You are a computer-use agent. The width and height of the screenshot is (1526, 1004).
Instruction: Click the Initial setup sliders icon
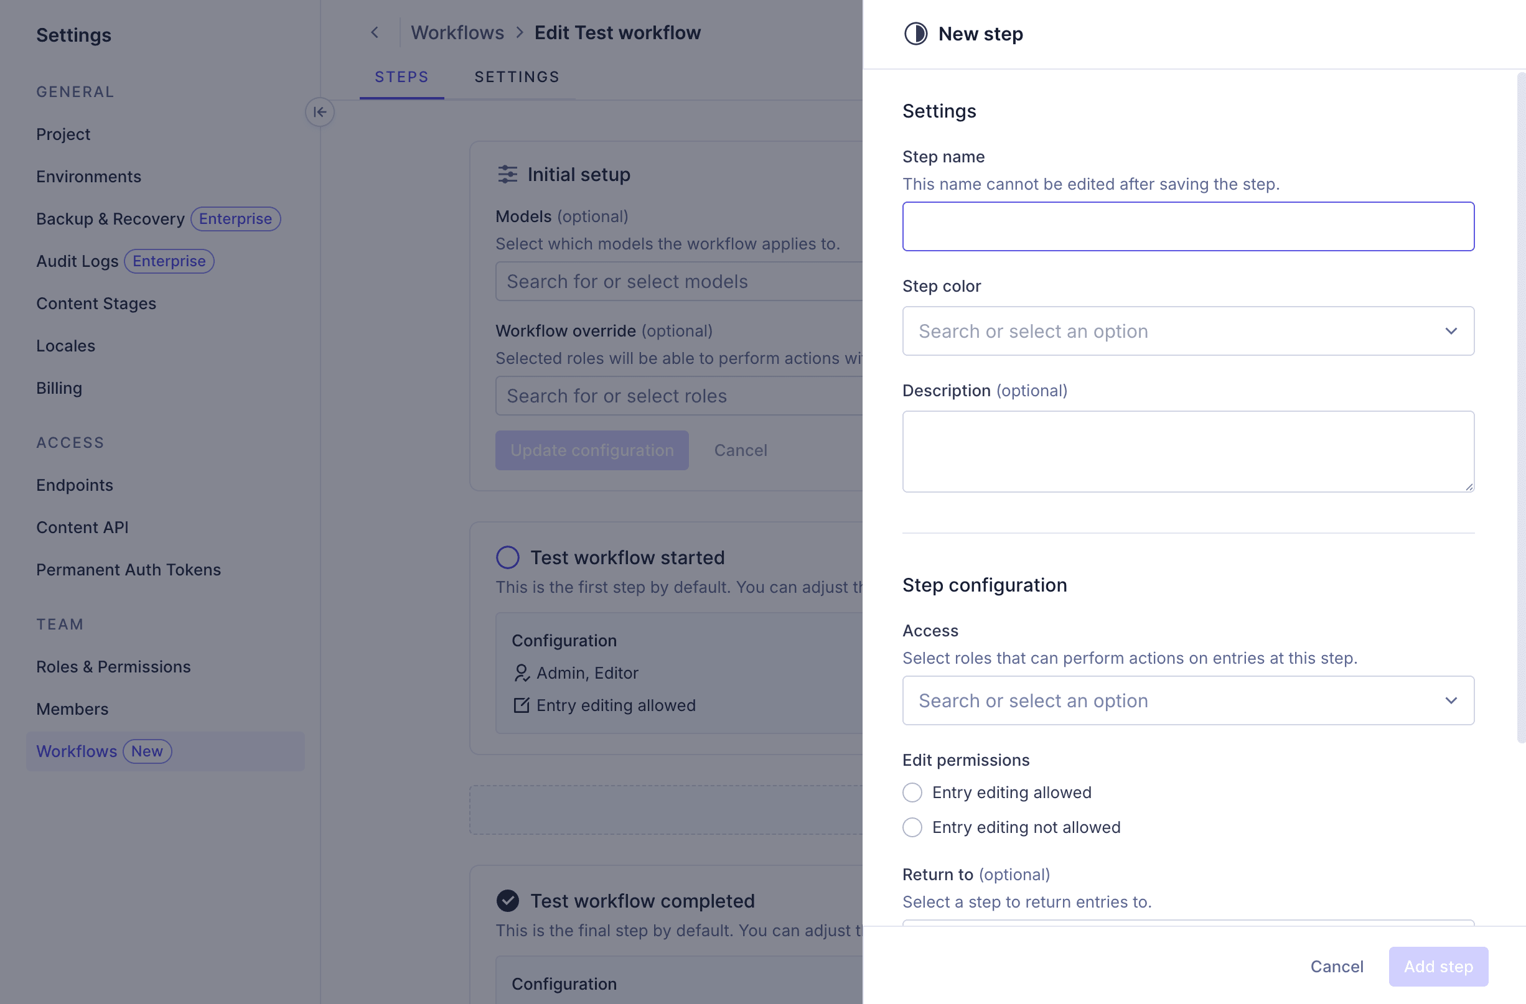[x=507, y=174]
